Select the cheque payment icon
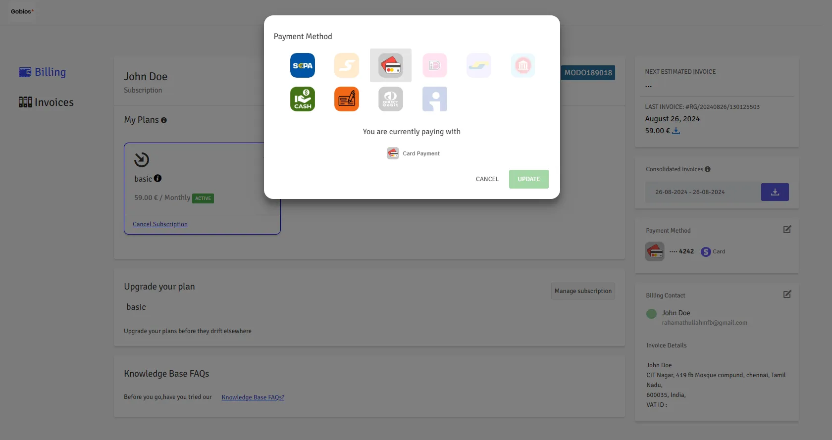This screenshot has width=832, height=440. [347, 99]
